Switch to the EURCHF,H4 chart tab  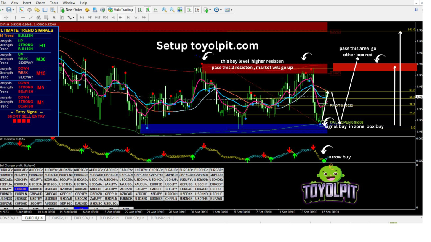tap(33, 218)
